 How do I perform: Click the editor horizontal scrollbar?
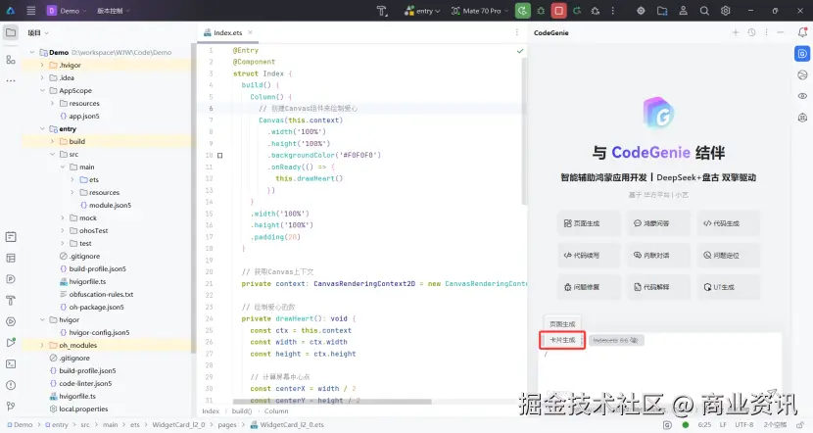click(332, 402)
